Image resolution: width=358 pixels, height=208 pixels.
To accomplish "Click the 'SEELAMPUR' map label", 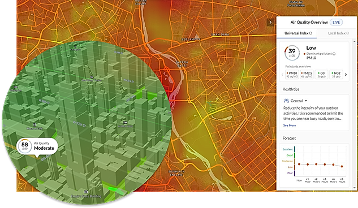I will [x=191, y=39].
